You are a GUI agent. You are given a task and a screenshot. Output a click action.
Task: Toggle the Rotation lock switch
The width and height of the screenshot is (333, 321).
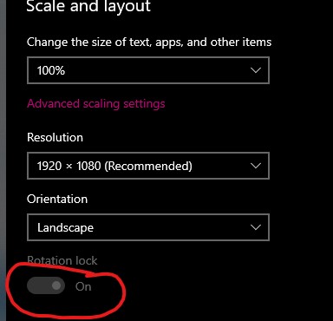tap(46, 285)
